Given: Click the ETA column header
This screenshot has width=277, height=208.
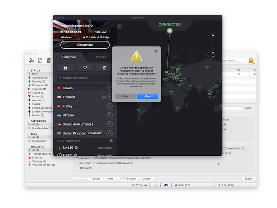Looking at the screenshot, I should 238,70.
